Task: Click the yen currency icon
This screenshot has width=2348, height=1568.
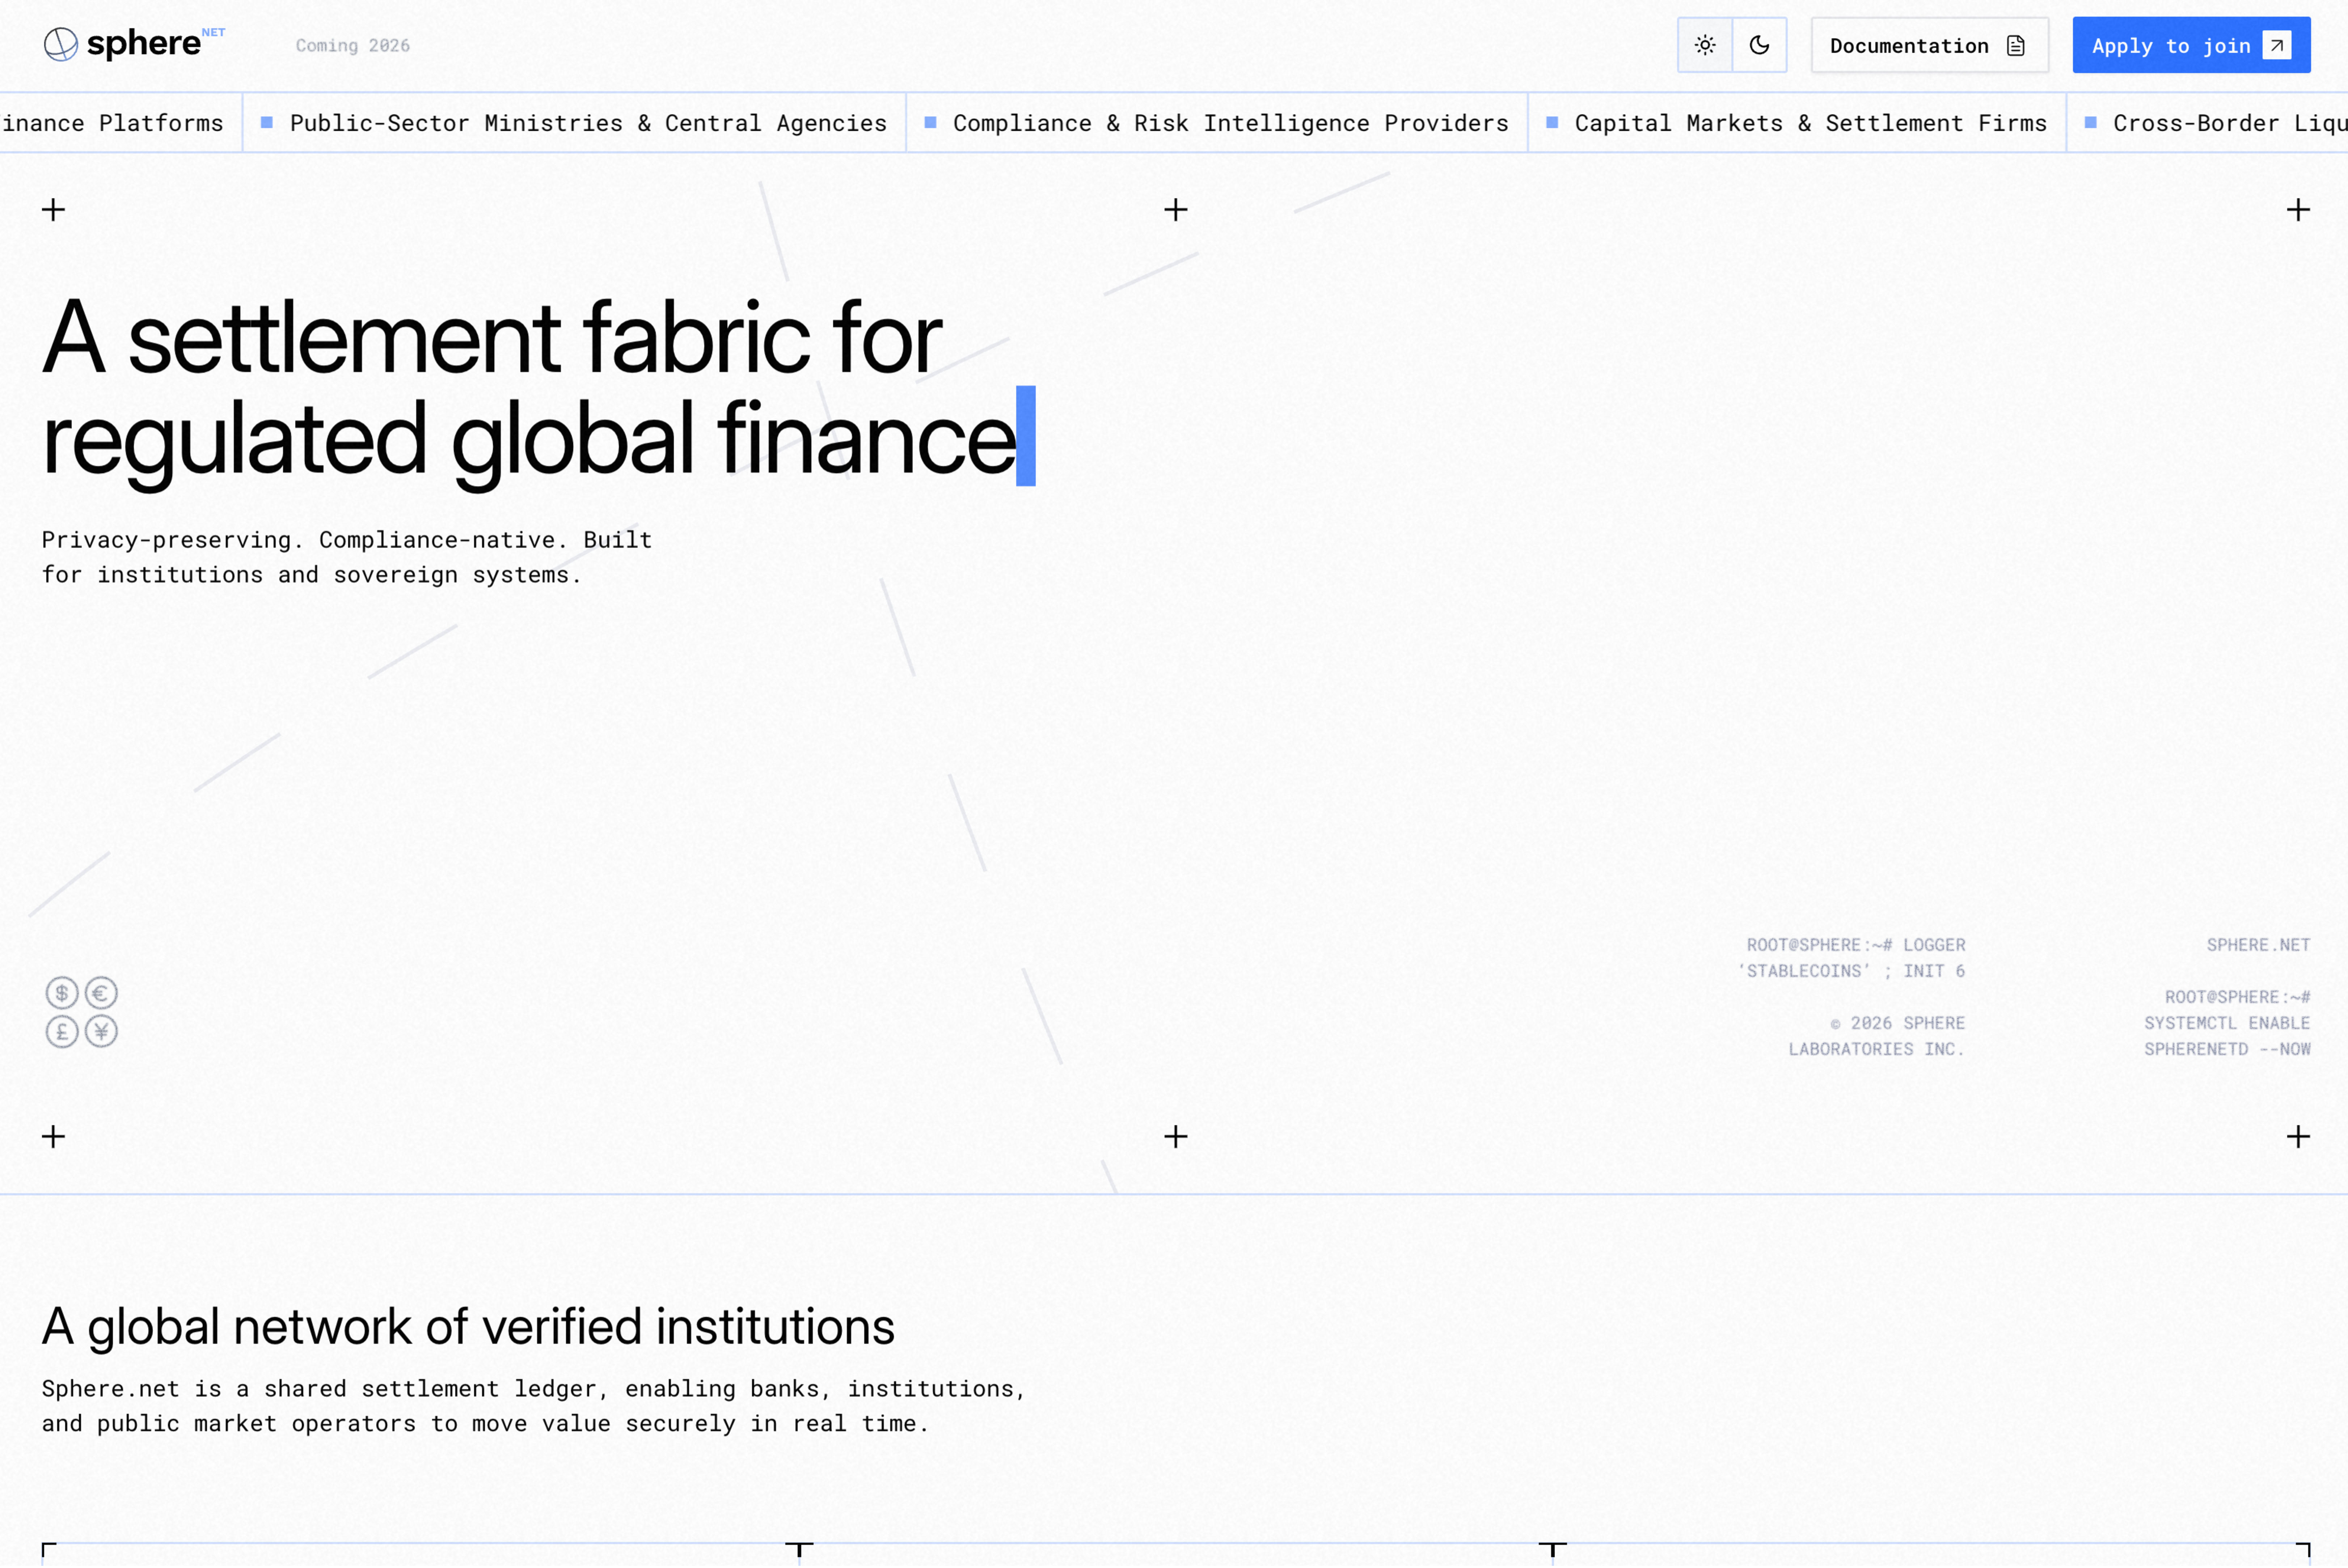Action: (x=101, y=1031)
